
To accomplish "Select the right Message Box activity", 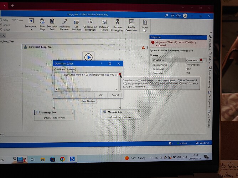I will (x=120, y=114).
